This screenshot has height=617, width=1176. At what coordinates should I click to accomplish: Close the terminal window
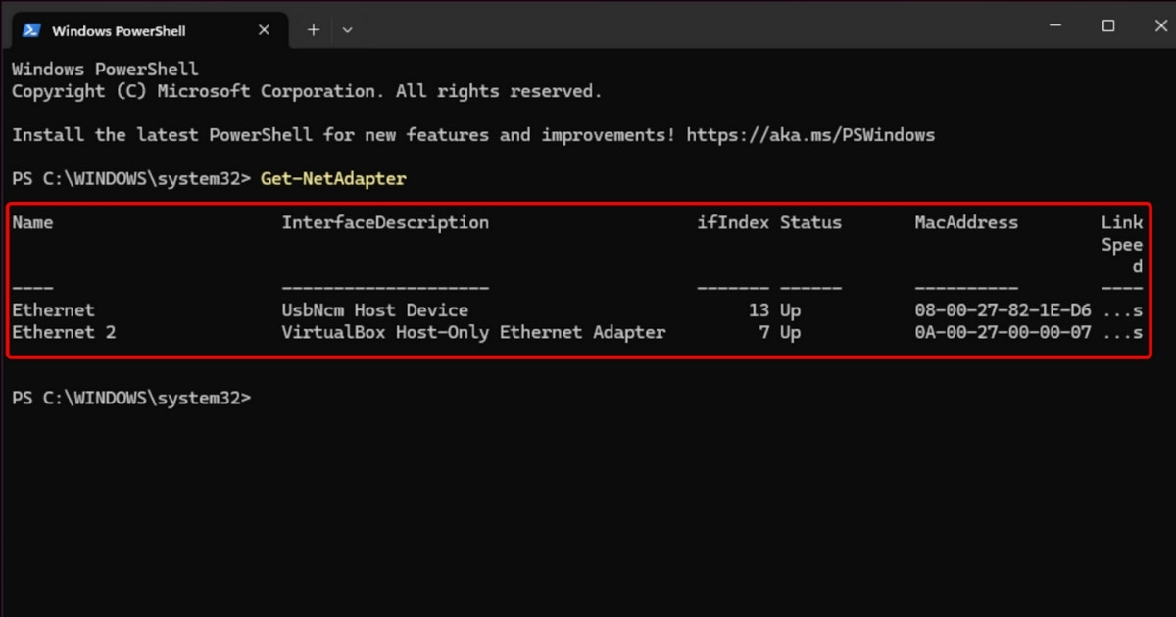click(1152, 26)
